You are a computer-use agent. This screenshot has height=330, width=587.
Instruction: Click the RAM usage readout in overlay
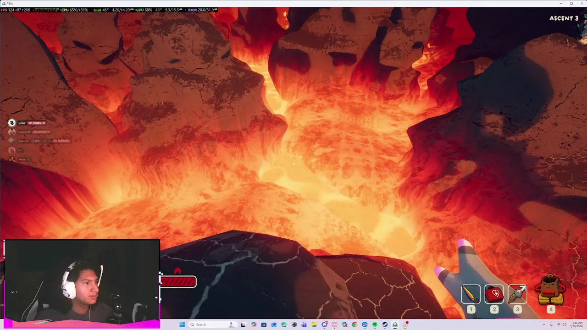pyautogui.click(x=202, y=10)
